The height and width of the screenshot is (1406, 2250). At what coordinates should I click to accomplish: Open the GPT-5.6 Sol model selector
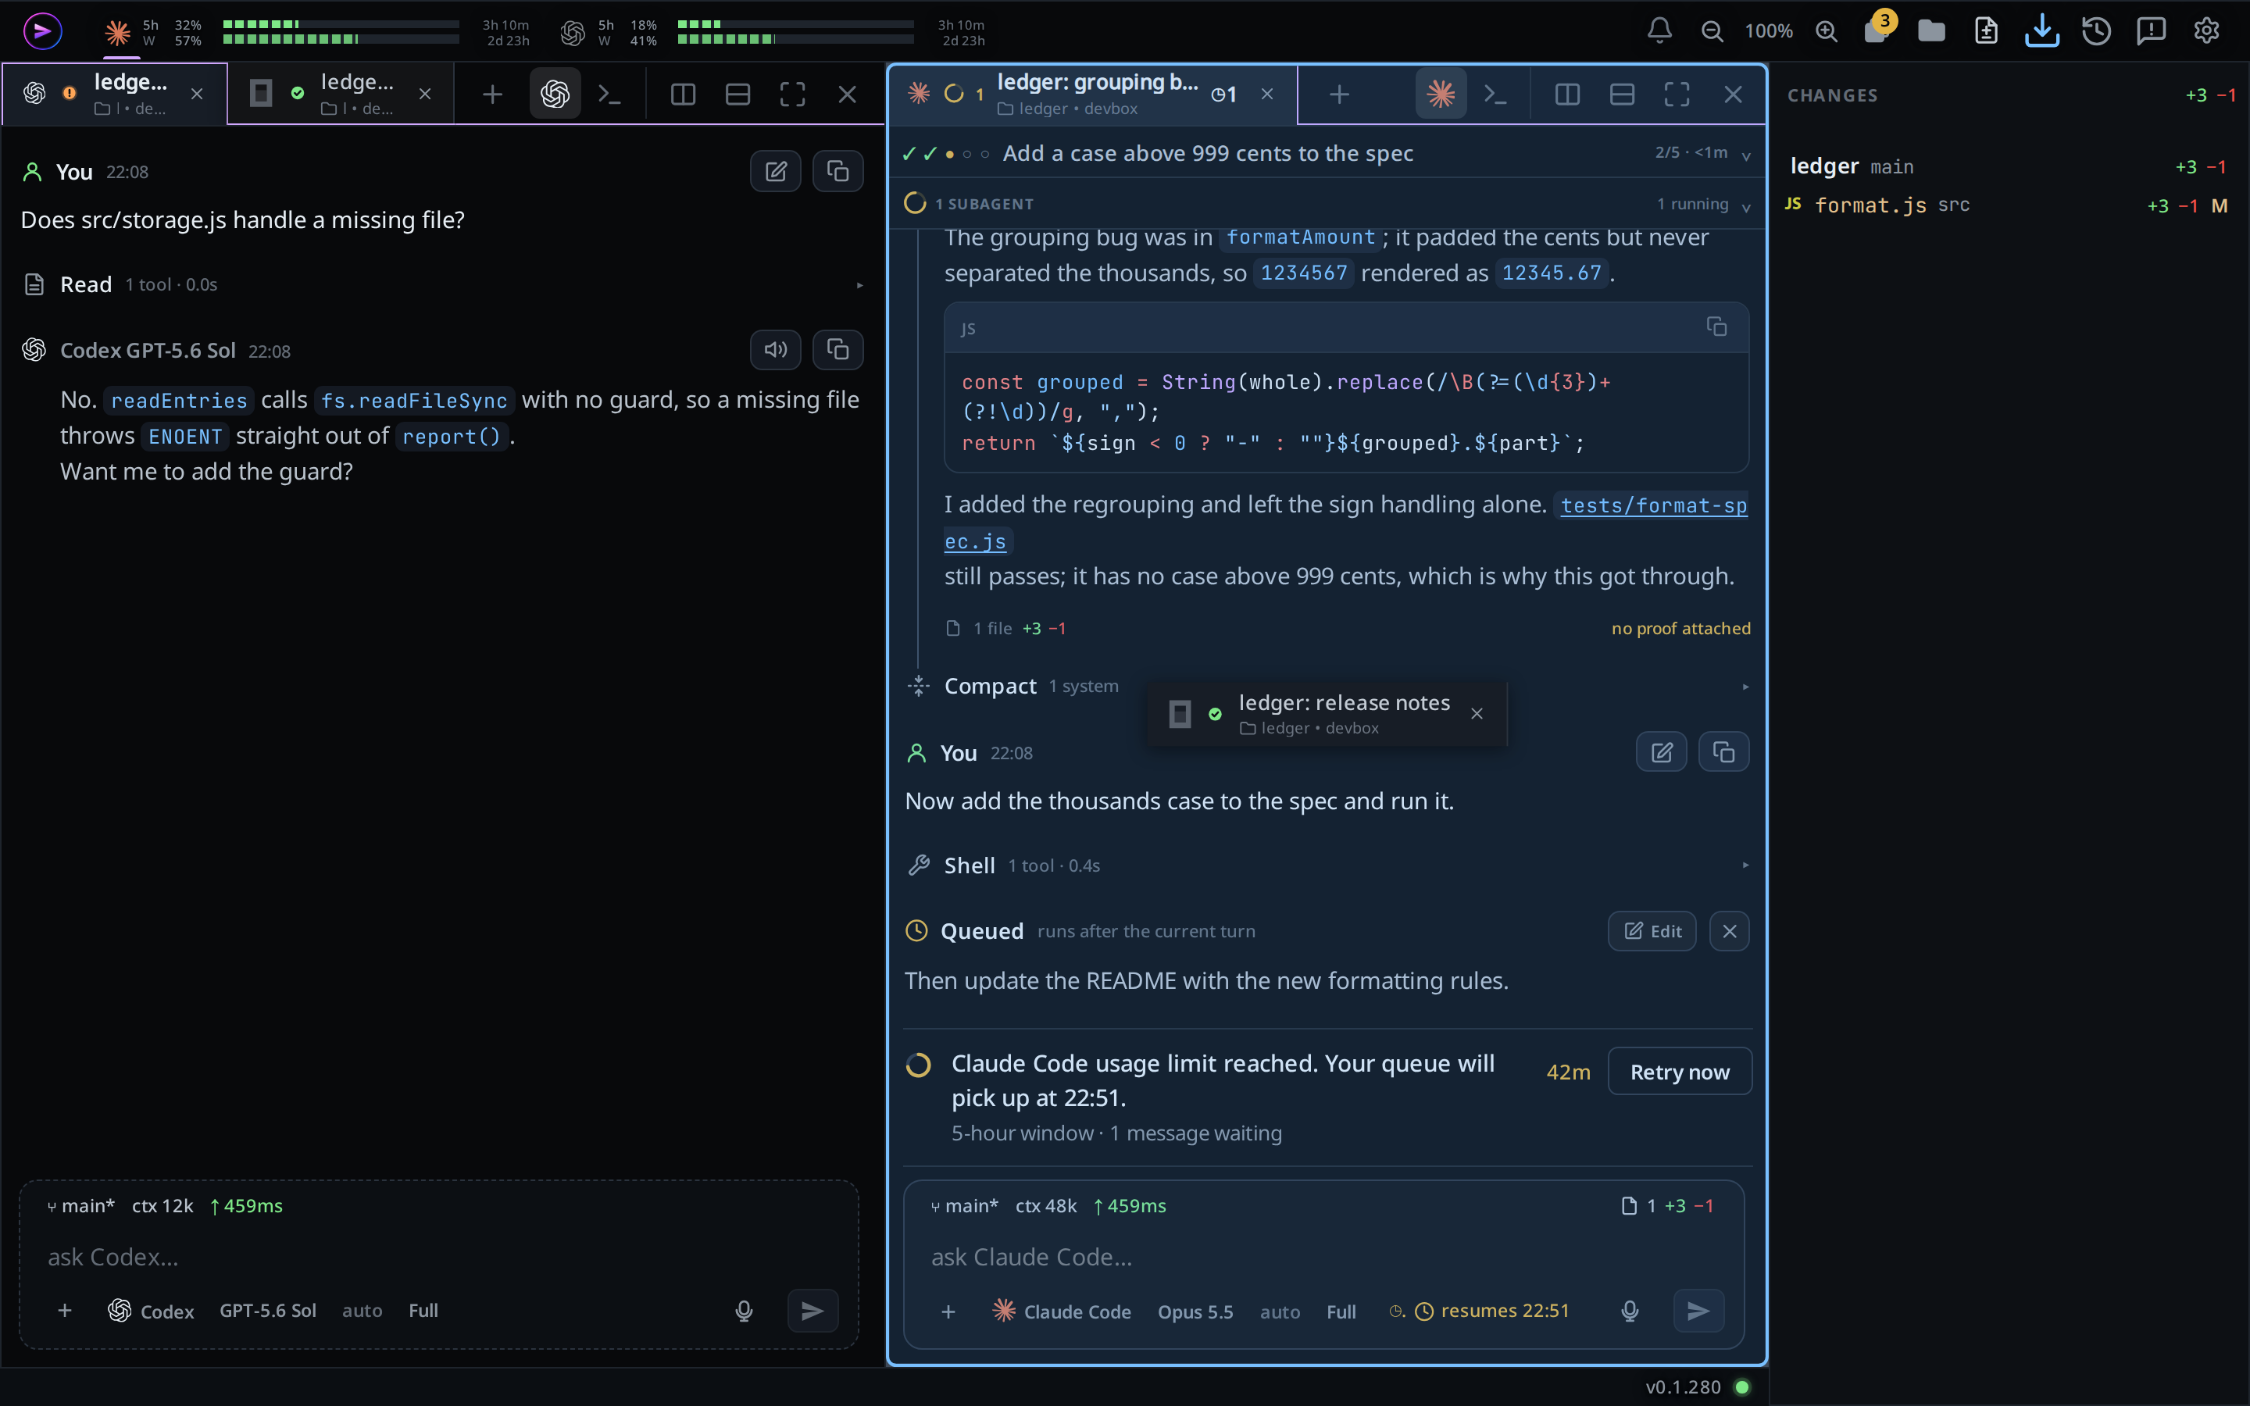click(268, 1310)
